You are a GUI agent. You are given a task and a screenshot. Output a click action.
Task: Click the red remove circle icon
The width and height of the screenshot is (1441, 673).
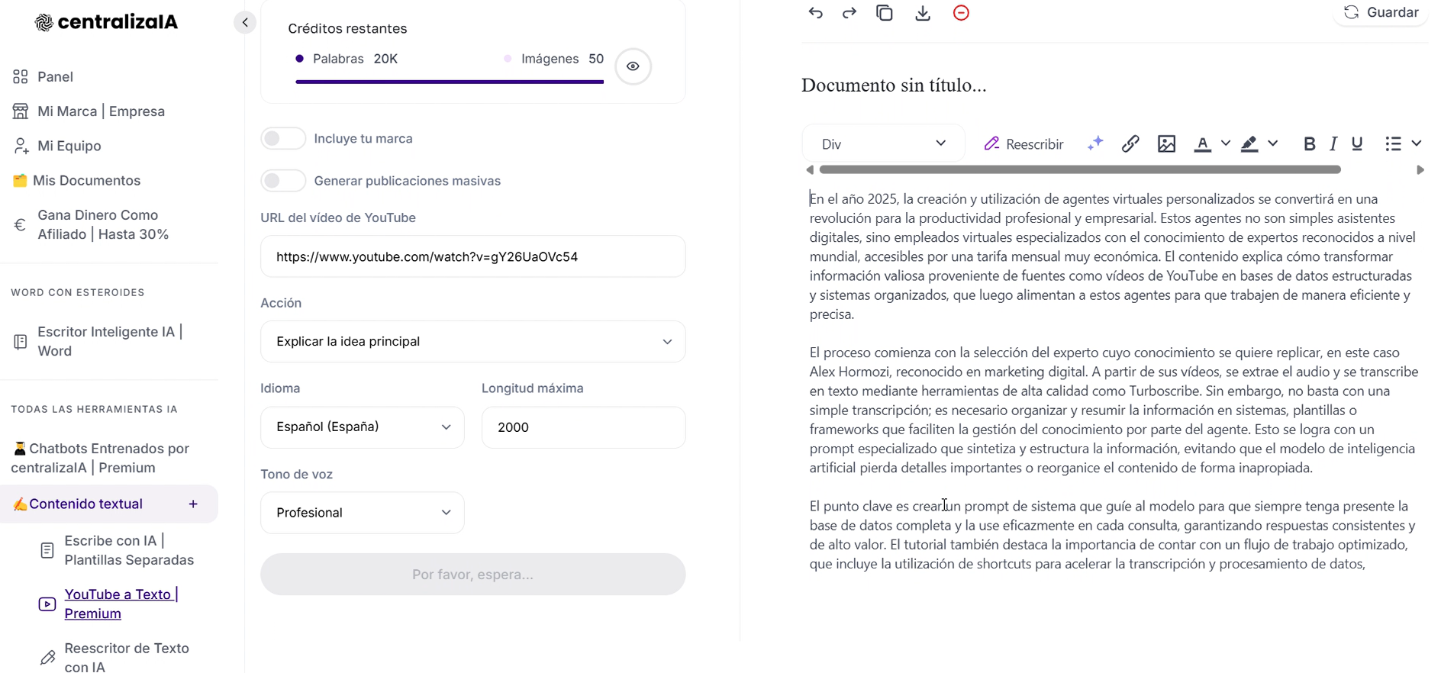(961, 13)
